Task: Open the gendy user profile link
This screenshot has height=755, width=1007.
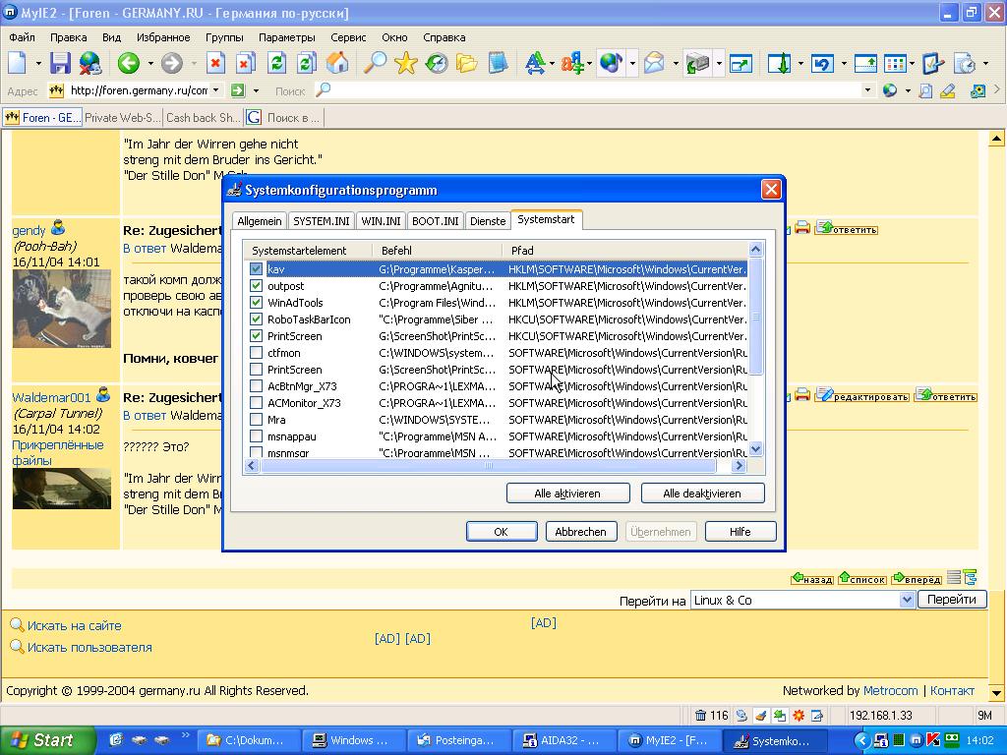Action: [29, 230]
